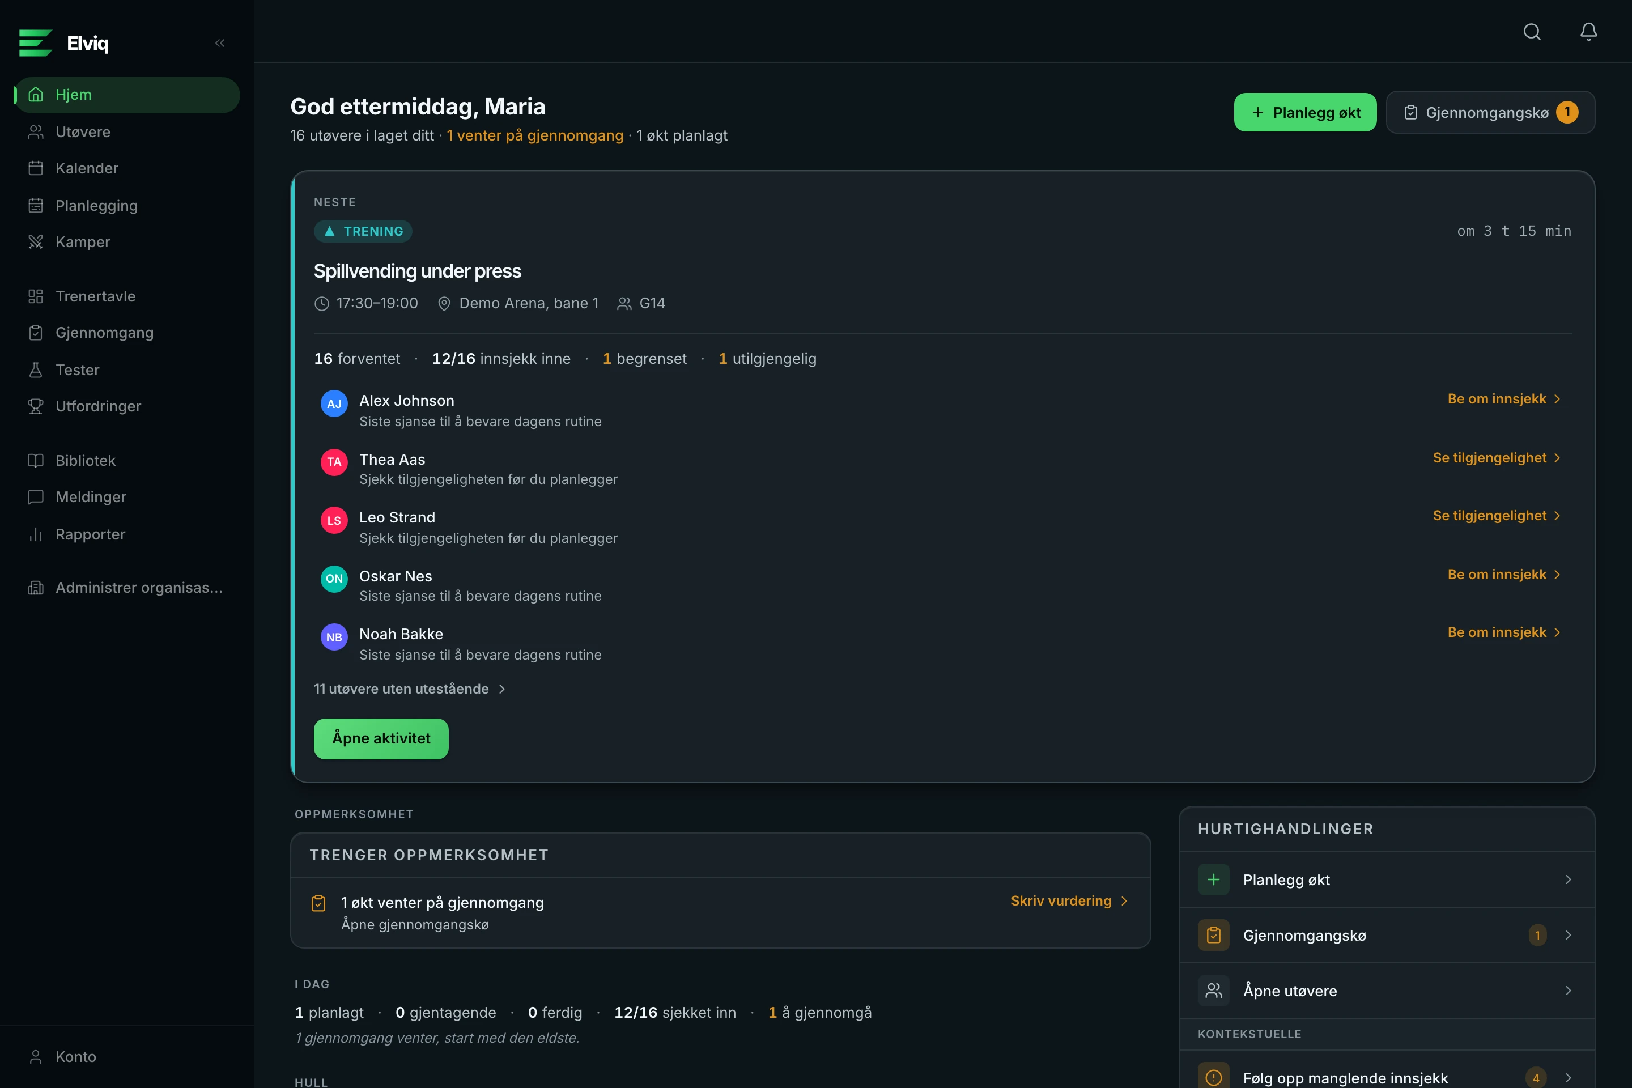Click clipboard icon next to 1 økt venter på gjennomgang

318,903
